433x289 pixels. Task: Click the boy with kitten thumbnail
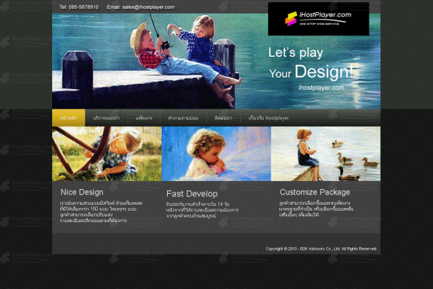click(107, 154)
